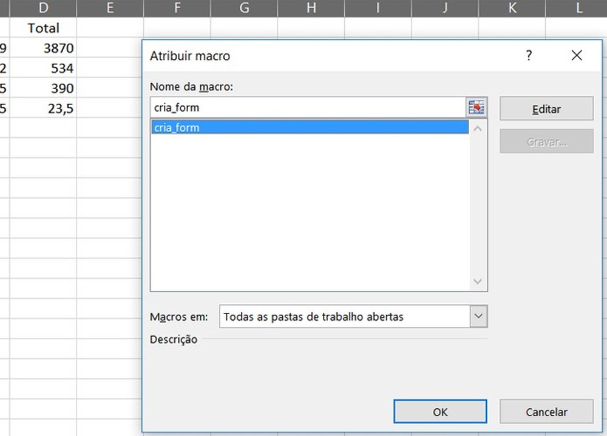
Task: Click the workbook scope combo box arrow
Action: 479,316
